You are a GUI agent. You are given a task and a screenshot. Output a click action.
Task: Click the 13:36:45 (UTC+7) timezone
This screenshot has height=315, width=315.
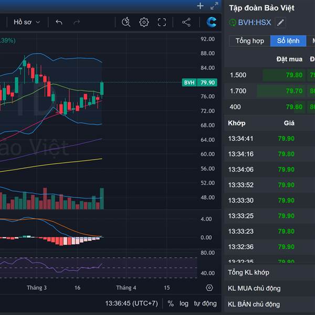tap(132, 303)
